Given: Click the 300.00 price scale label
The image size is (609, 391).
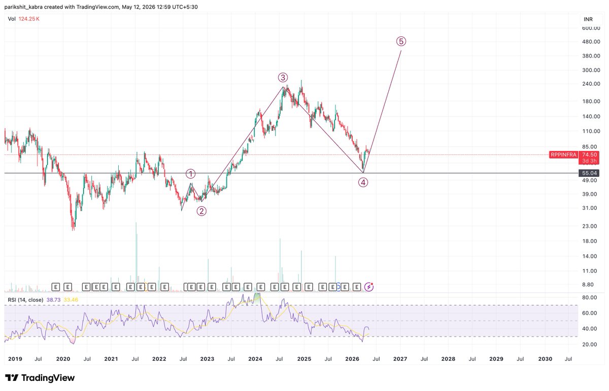Looking at the screenshot, I should 591,70.
